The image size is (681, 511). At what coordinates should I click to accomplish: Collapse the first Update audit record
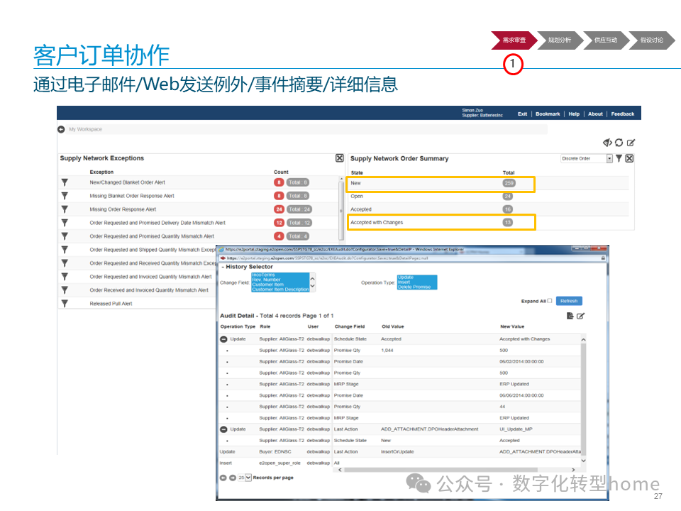pos(223,339)
